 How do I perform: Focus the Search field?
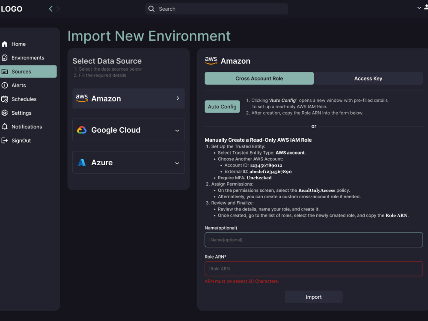(217, 9)
